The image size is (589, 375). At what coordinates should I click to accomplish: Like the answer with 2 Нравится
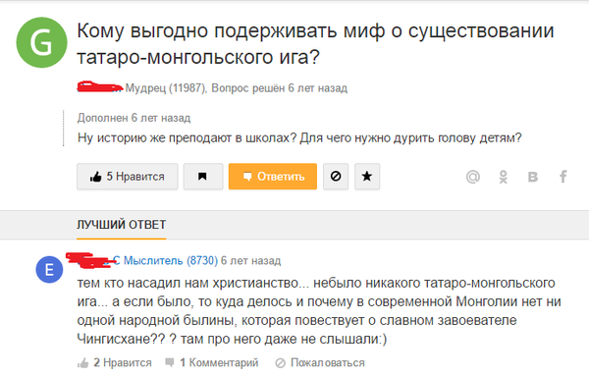coord(115,362)
